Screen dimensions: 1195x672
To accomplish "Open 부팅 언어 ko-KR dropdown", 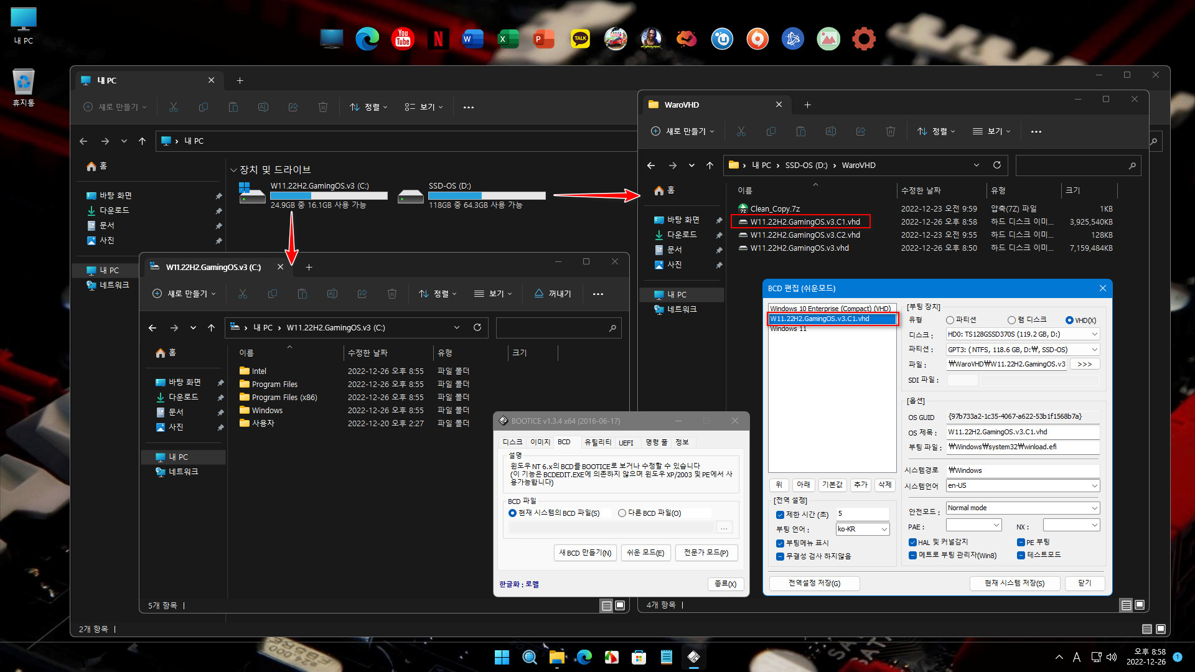I will 863,529.
